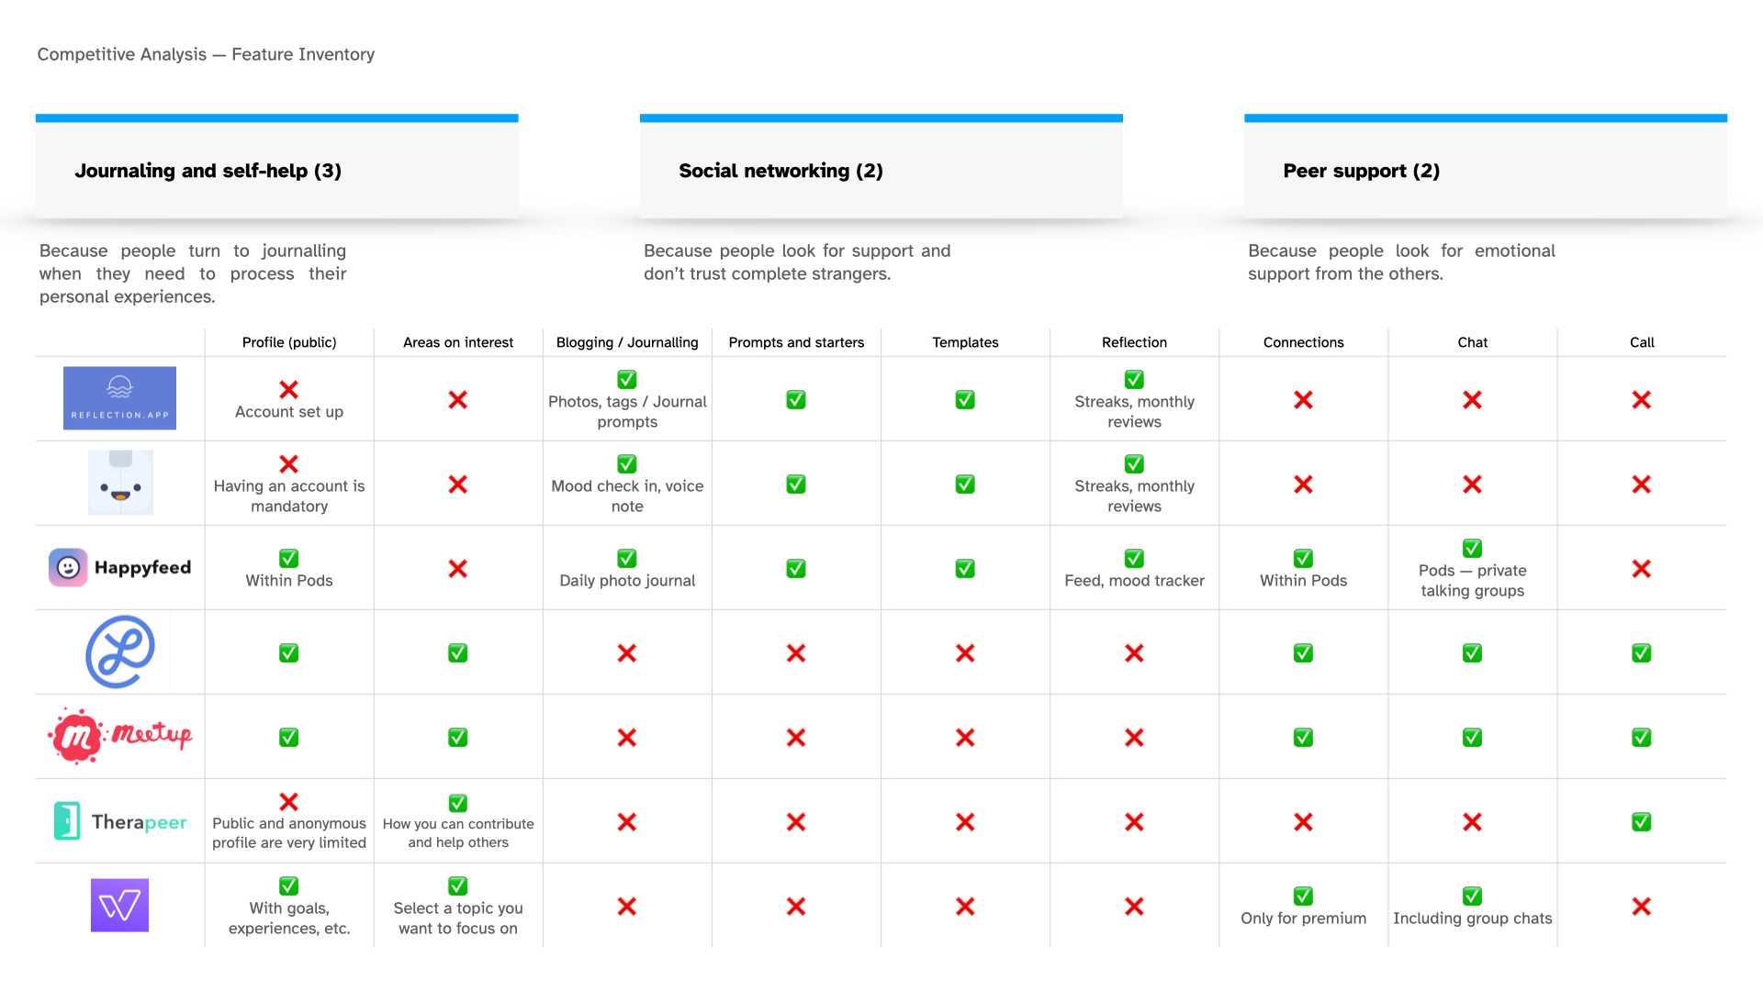Click the Connections column header
Viewport: 1763px width, 991px height.
coord(1303,342)
